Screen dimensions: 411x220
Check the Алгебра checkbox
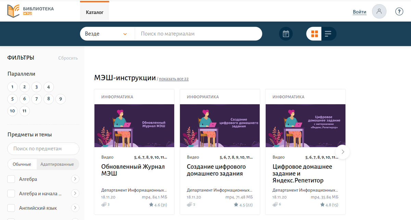pos(11,179)
